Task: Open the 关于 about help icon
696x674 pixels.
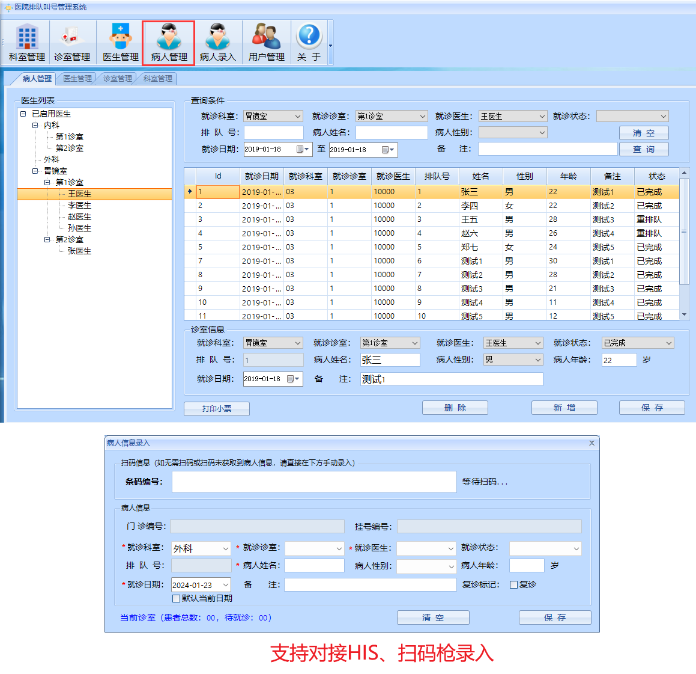Action: coord(309,43)
